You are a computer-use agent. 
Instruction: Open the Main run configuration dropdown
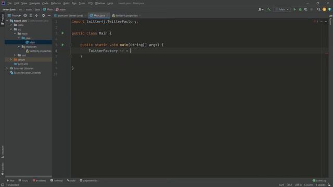coord(282,9)
